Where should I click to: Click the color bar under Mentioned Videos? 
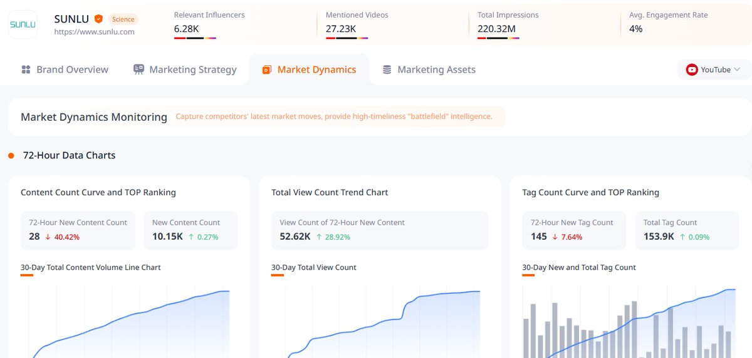coord(347,38)
